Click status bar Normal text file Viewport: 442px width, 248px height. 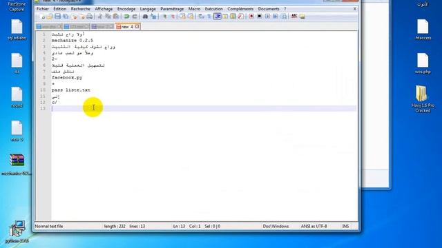[49, 226]
